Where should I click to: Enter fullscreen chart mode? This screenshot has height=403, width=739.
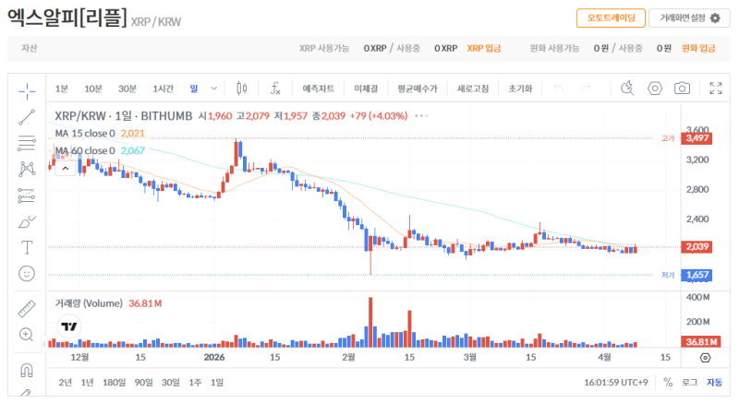[x=715, y=88]
